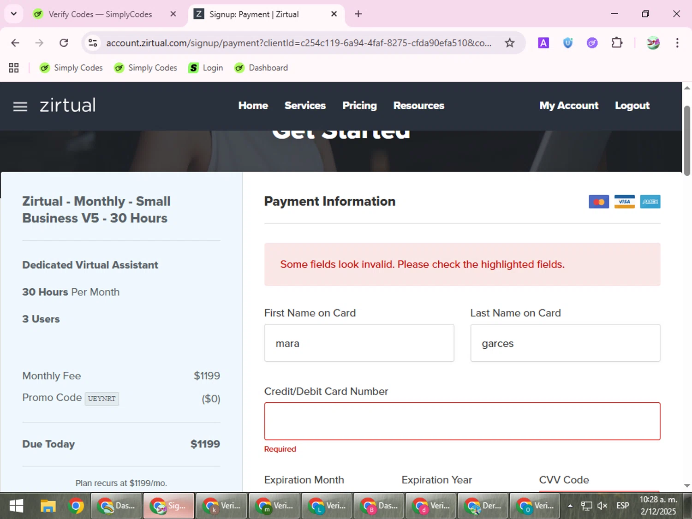692x519 pixels.
Task: Open the tab search dropdown arrow
Action: tap(14, 14)
